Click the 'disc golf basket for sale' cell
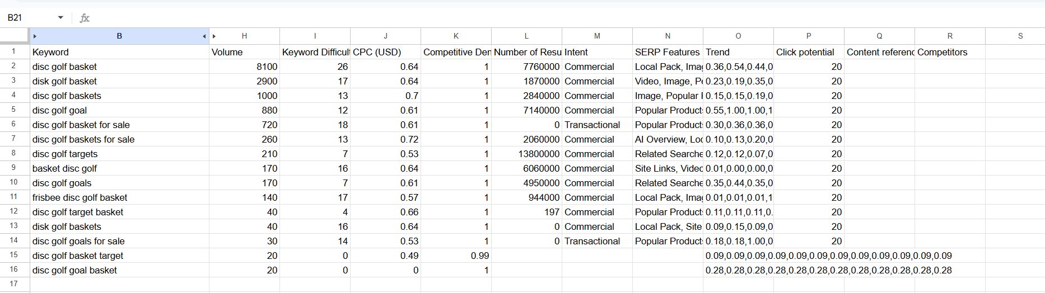This screenshot has width=1045, height=293. (119, 125)
